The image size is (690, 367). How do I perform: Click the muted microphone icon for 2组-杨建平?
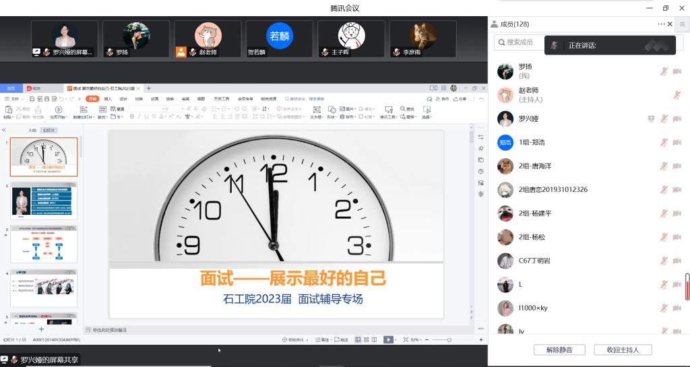664,213
